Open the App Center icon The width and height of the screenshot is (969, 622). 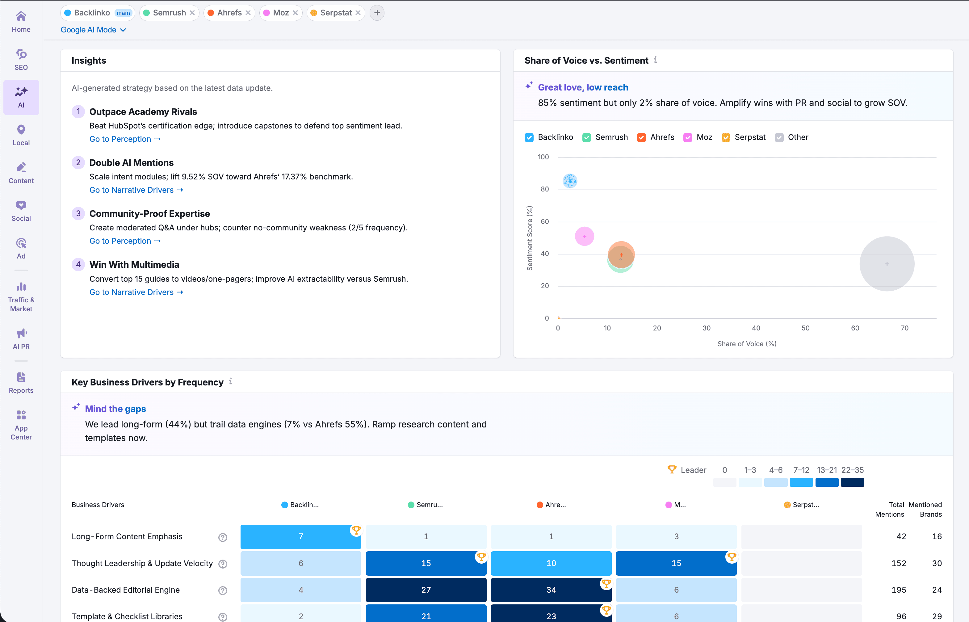tap(21, 415)
